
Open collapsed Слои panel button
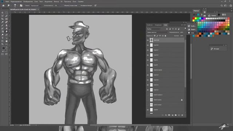pyautogui.click(x=192, y=33)
